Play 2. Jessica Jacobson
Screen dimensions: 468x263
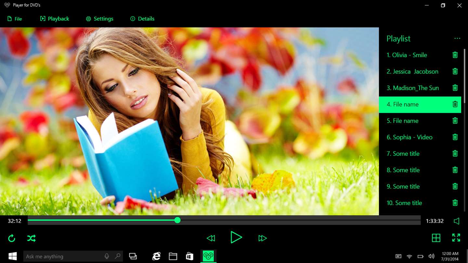(x=412, y=71)
